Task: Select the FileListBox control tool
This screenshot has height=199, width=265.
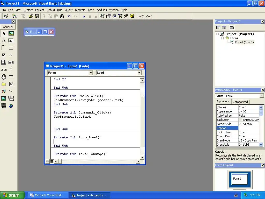Action: coord(11,84)
